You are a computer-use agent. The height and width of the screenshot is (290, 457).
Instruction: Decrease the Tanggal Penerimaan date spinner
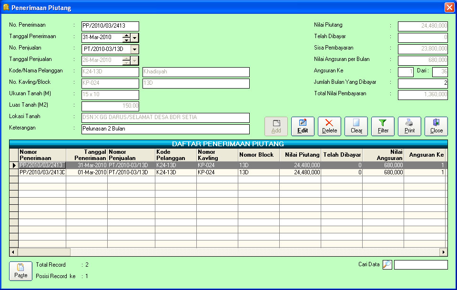[x=126, y=40]
